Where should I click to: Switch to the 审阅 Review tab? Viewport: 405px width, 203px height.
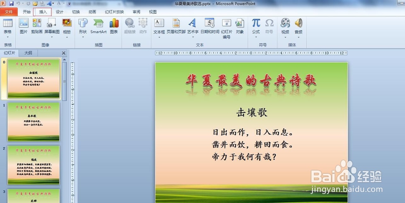tap(136, 12)
